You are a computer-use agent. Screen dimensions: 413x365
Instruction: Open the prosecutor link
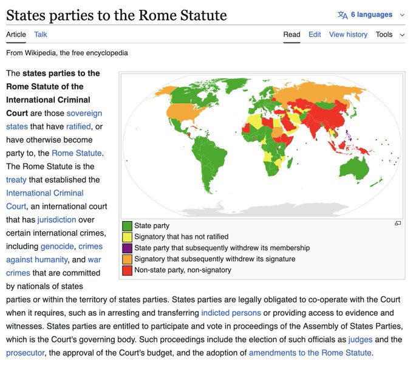tap(26, 353)
